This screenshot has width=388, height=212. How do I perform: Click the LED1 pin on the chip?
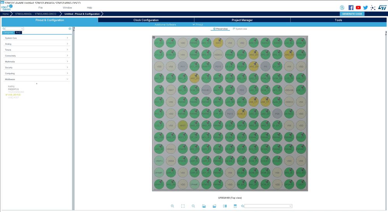pos(301,184)
